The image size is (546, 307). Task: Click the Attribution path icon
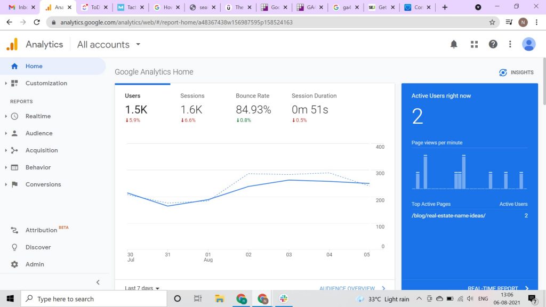pyautogui.click(x=14, y=230)
